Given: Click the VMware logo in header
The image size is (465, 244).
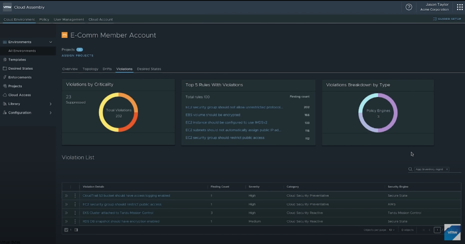Looking at the screenshot, I should click(x=7, y=7).
